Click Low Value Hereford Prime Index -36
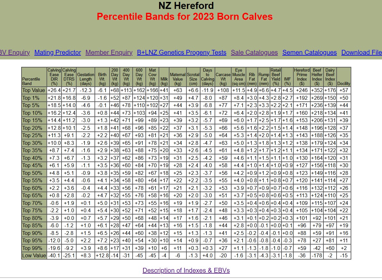382x280 pixels. 302,256
